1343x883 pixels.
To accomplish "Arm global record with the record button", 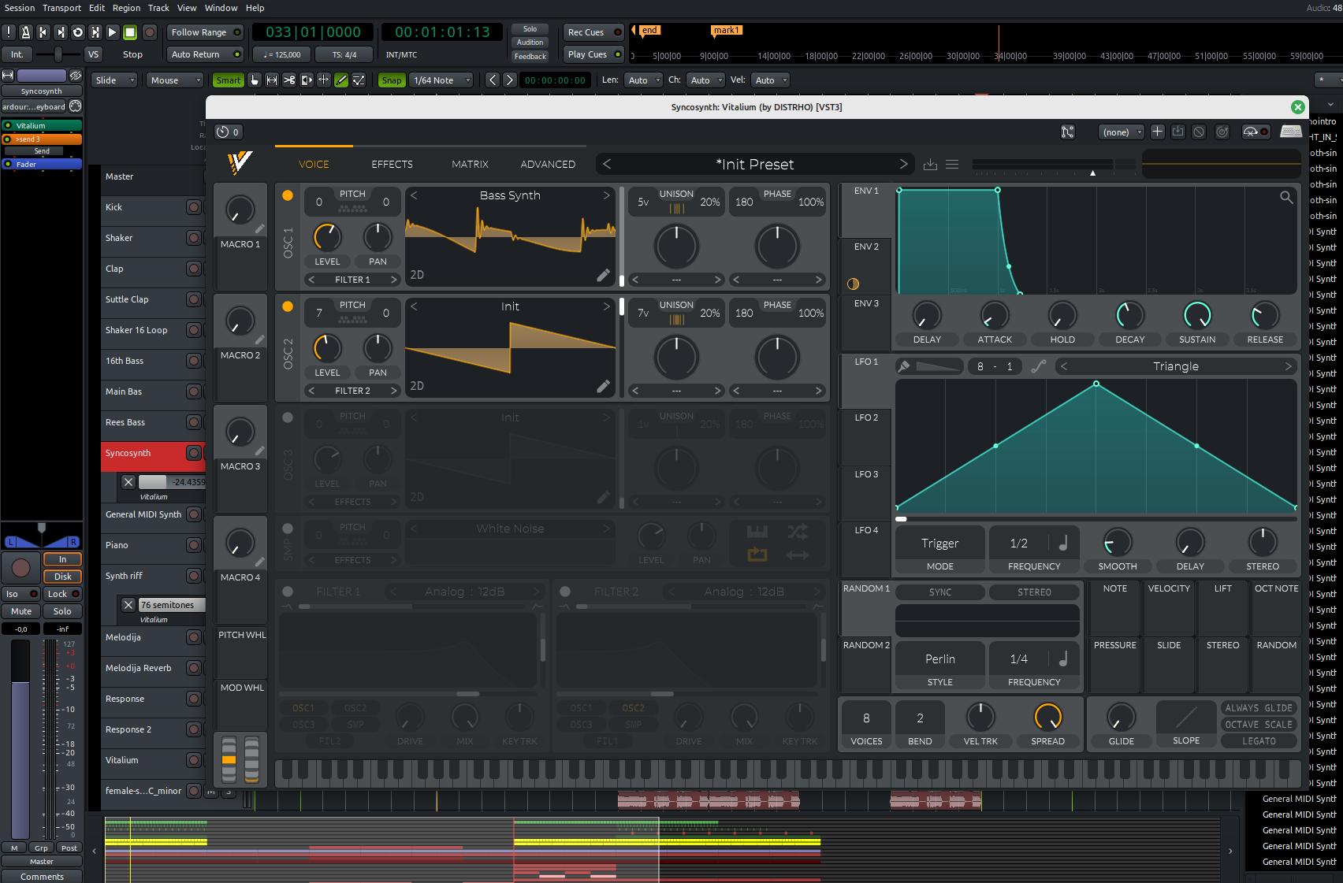I will (150, 32).
